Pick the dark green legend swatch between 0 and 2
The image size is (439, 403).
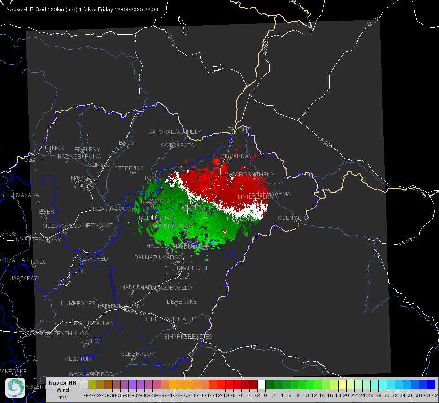point(269,385)
